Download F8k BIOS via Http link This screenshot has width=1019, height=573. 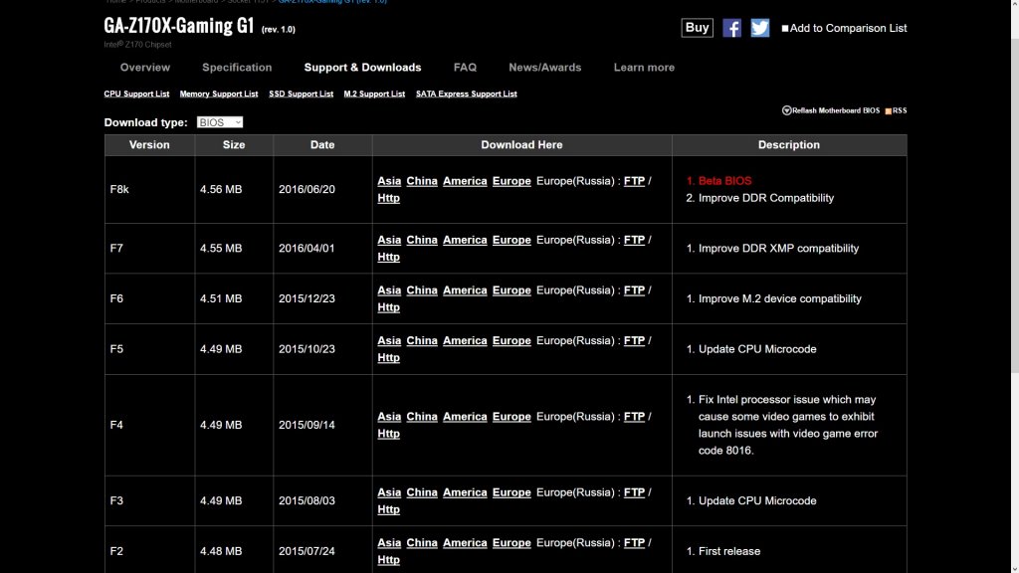click(x=389, y=198)
